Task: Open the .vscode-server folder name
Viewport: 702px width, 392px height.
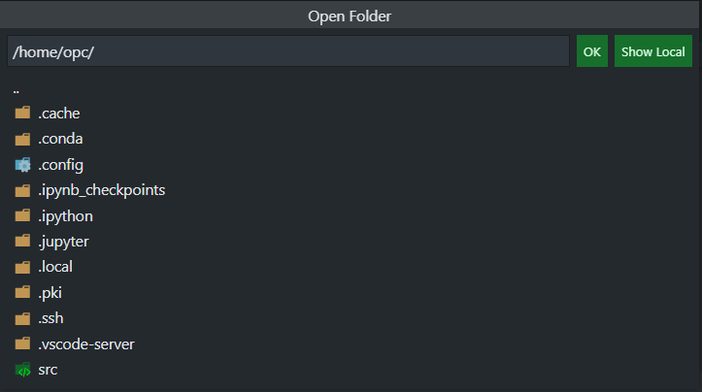Action: [86, 344]
